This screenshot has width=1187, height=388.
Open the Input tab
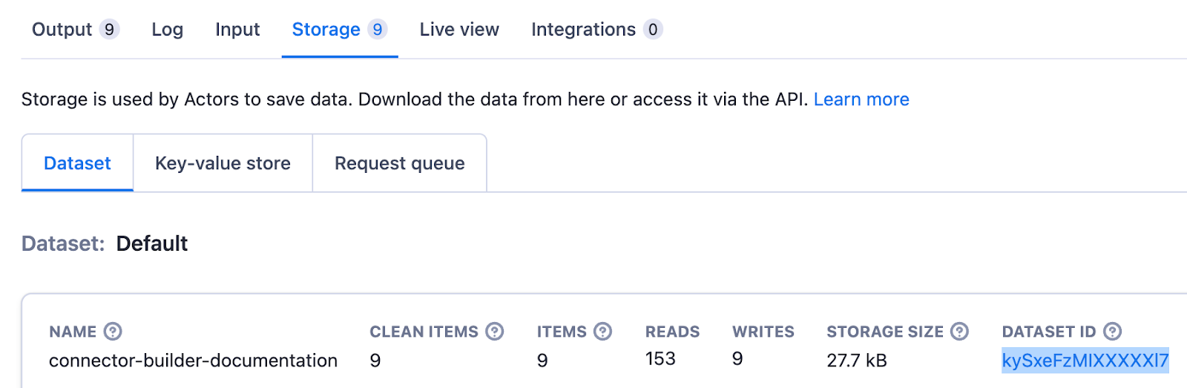[237, 30]
